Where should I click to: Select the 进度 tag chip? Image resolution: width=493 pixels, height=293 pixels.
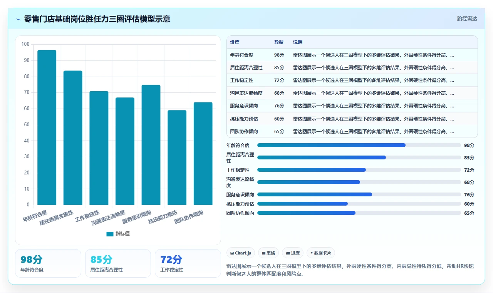[293, 253]
